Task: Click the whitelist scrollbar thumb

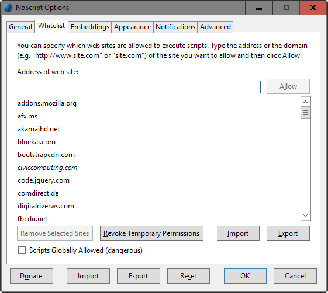Action: [305, 113]
